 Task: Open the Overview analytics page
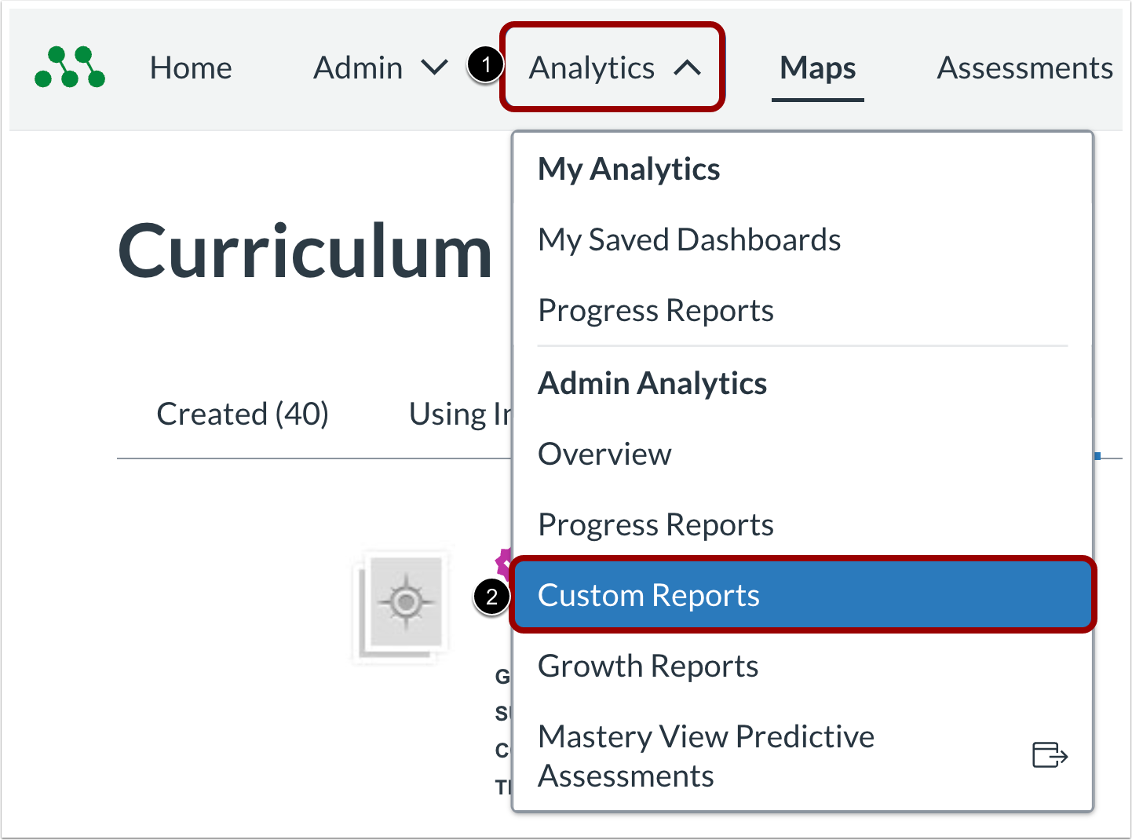(x=604, y=454)
